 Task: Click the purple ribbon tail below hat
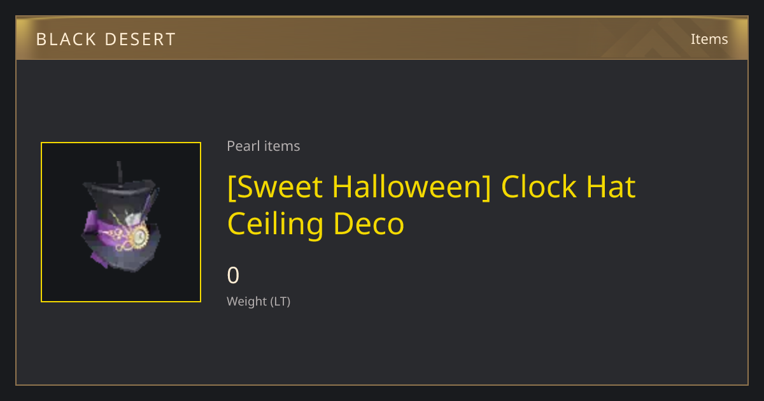[98, 259]
